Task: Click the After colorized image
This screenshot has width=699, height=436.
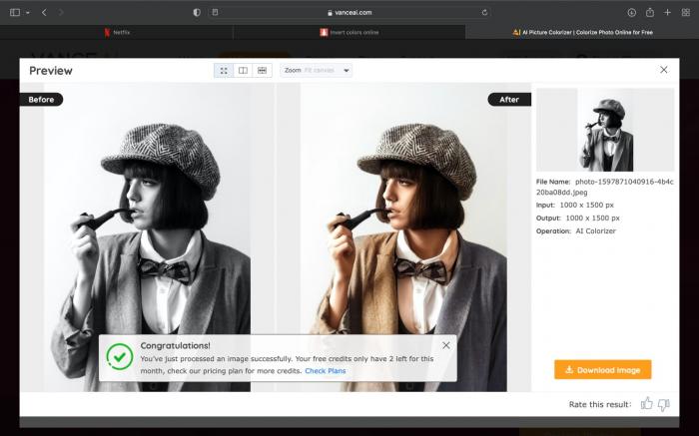Action: pyautogui.click(x=403, y=236)
